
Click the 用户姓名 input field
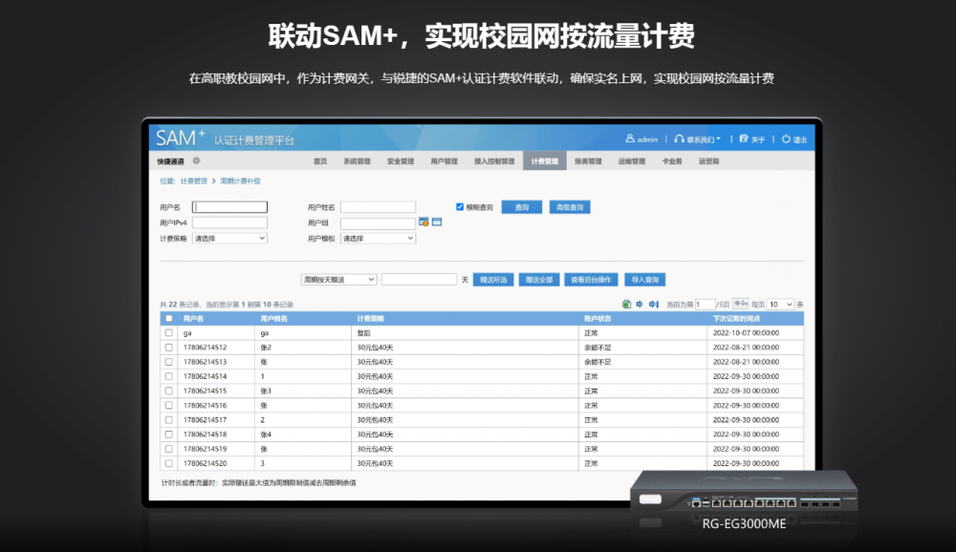378,207
